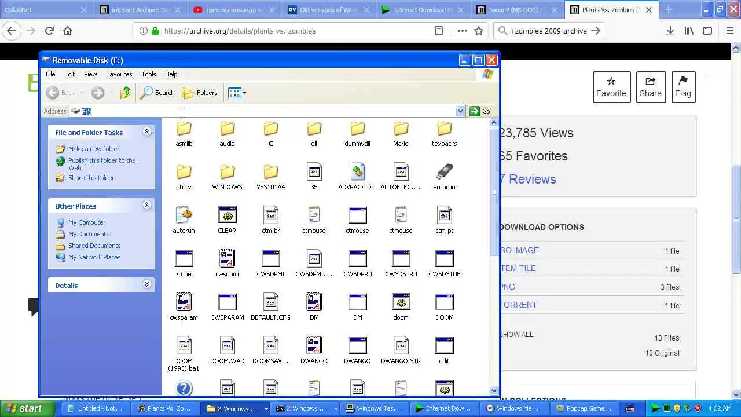Open Untitled - Notepad from taskbar

coord(97,408)
